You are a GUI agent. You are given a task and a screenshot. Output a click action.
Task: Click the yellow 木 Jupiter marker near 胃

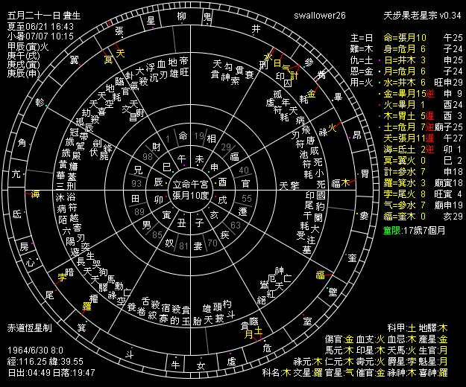point(347,182)
